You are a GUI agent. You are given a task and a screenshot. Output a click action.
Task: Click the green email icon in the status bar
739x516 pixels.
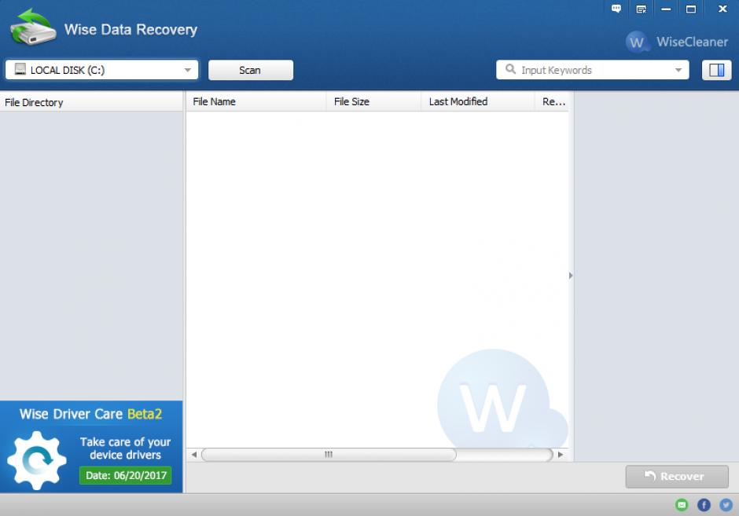tap(682, 505)
